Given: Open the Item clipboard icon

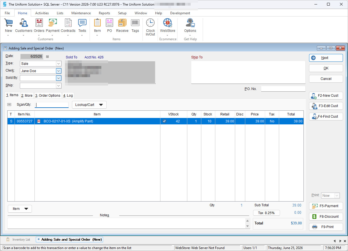Looking at the screenshot, I should 97,23.
